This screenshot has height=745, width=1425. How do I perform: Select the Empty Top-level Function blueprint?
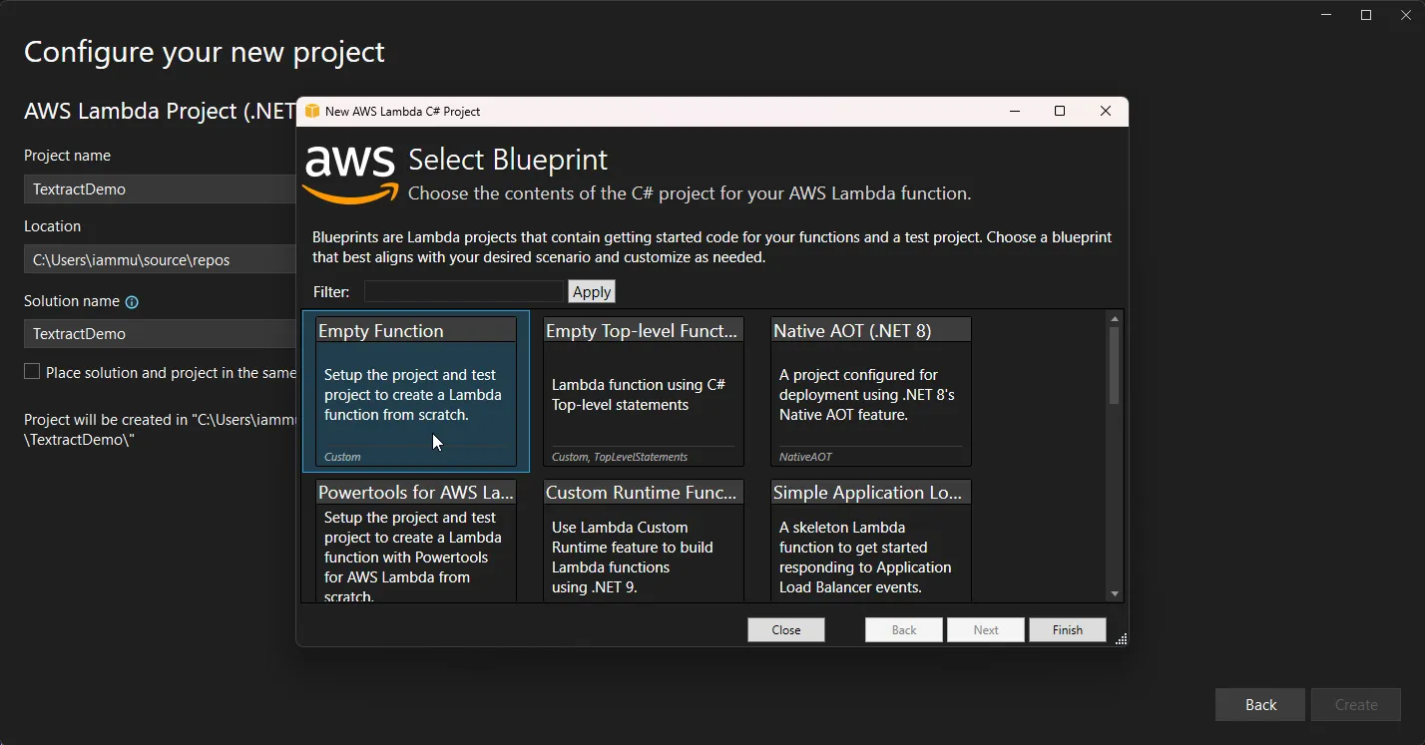[644, 391]
